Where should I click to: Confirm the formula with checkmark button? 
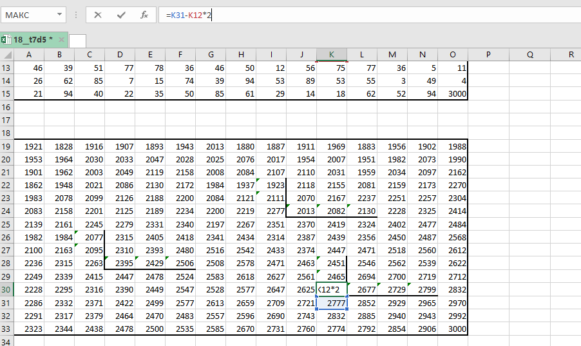(121, 14)
